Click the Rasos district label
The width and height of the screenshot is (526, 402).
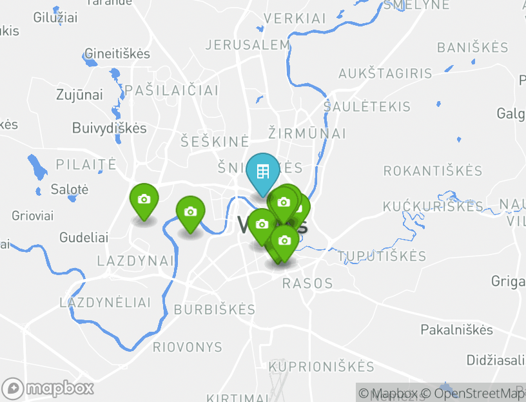coord(307,283)
